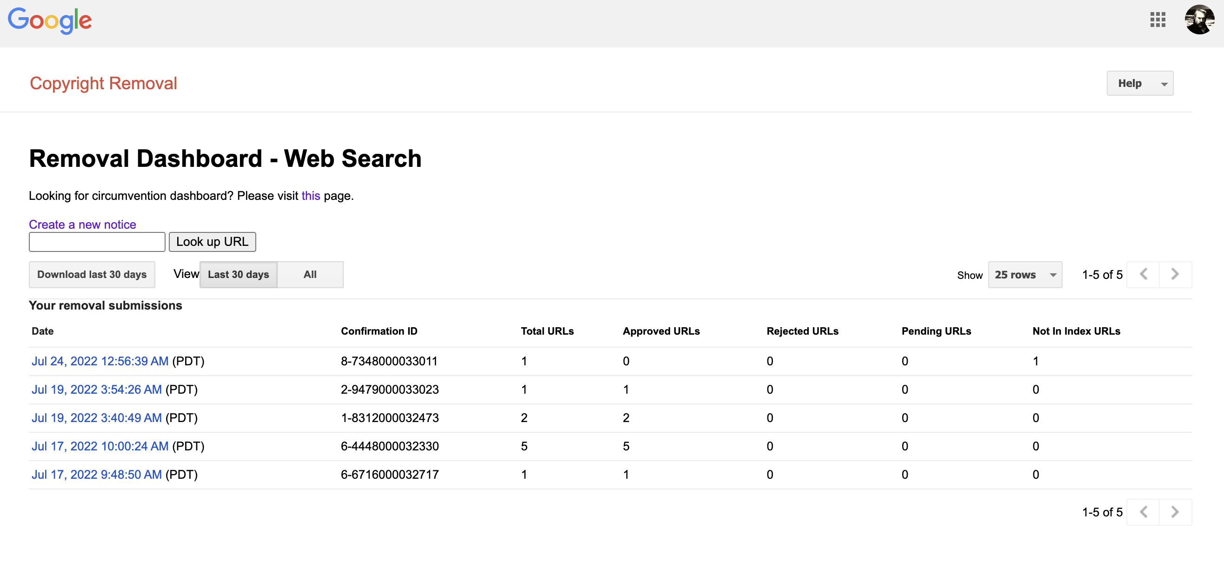Click the Google logo

[50, 20]
